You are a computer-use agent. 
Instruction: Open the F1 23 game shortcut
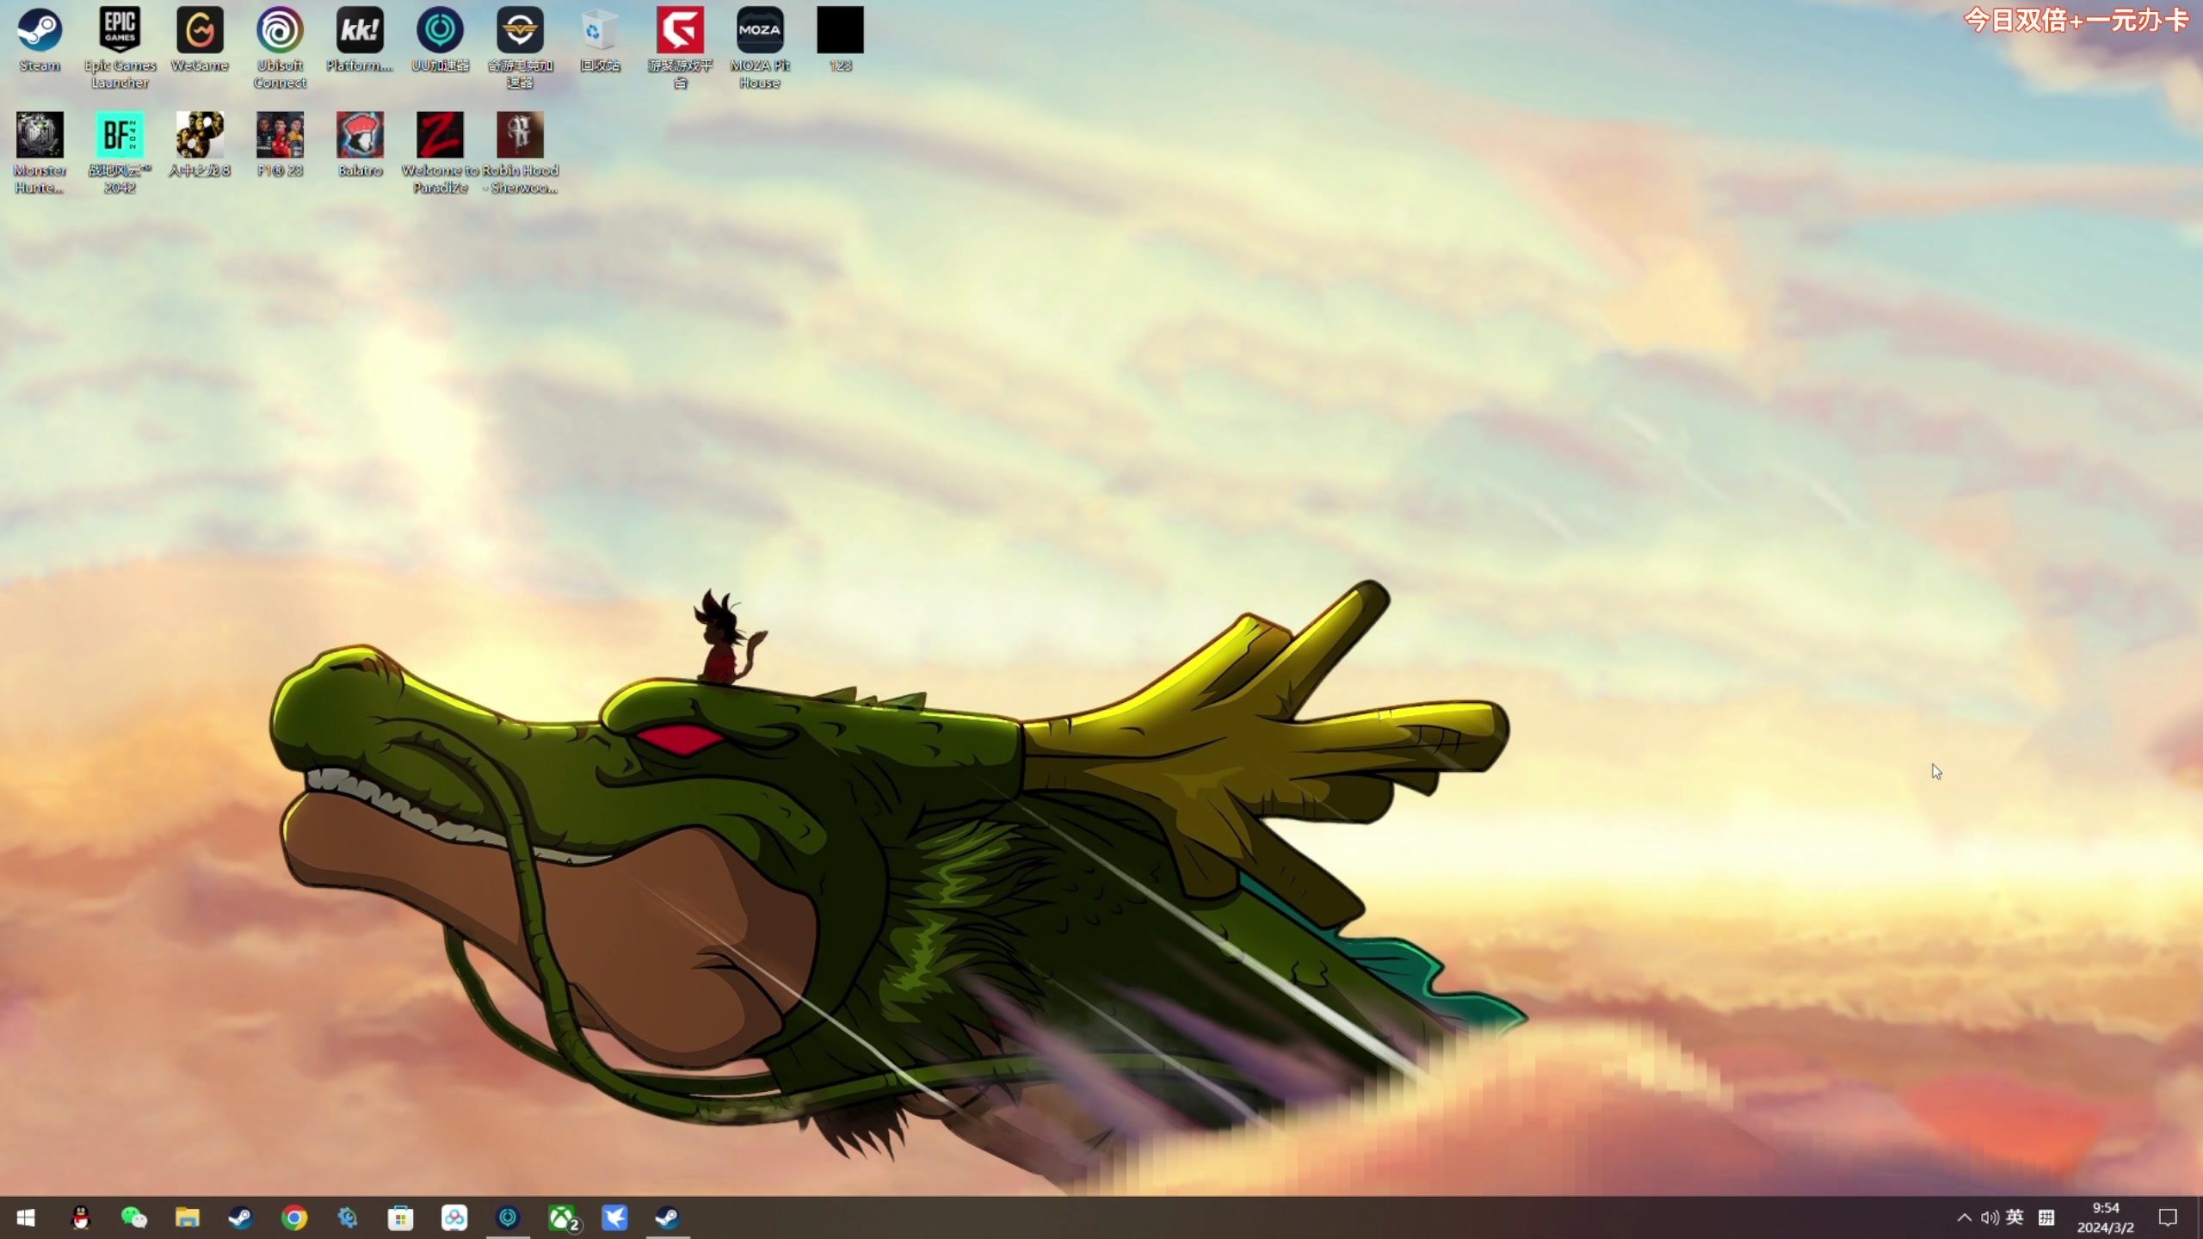tap(280, 135)
